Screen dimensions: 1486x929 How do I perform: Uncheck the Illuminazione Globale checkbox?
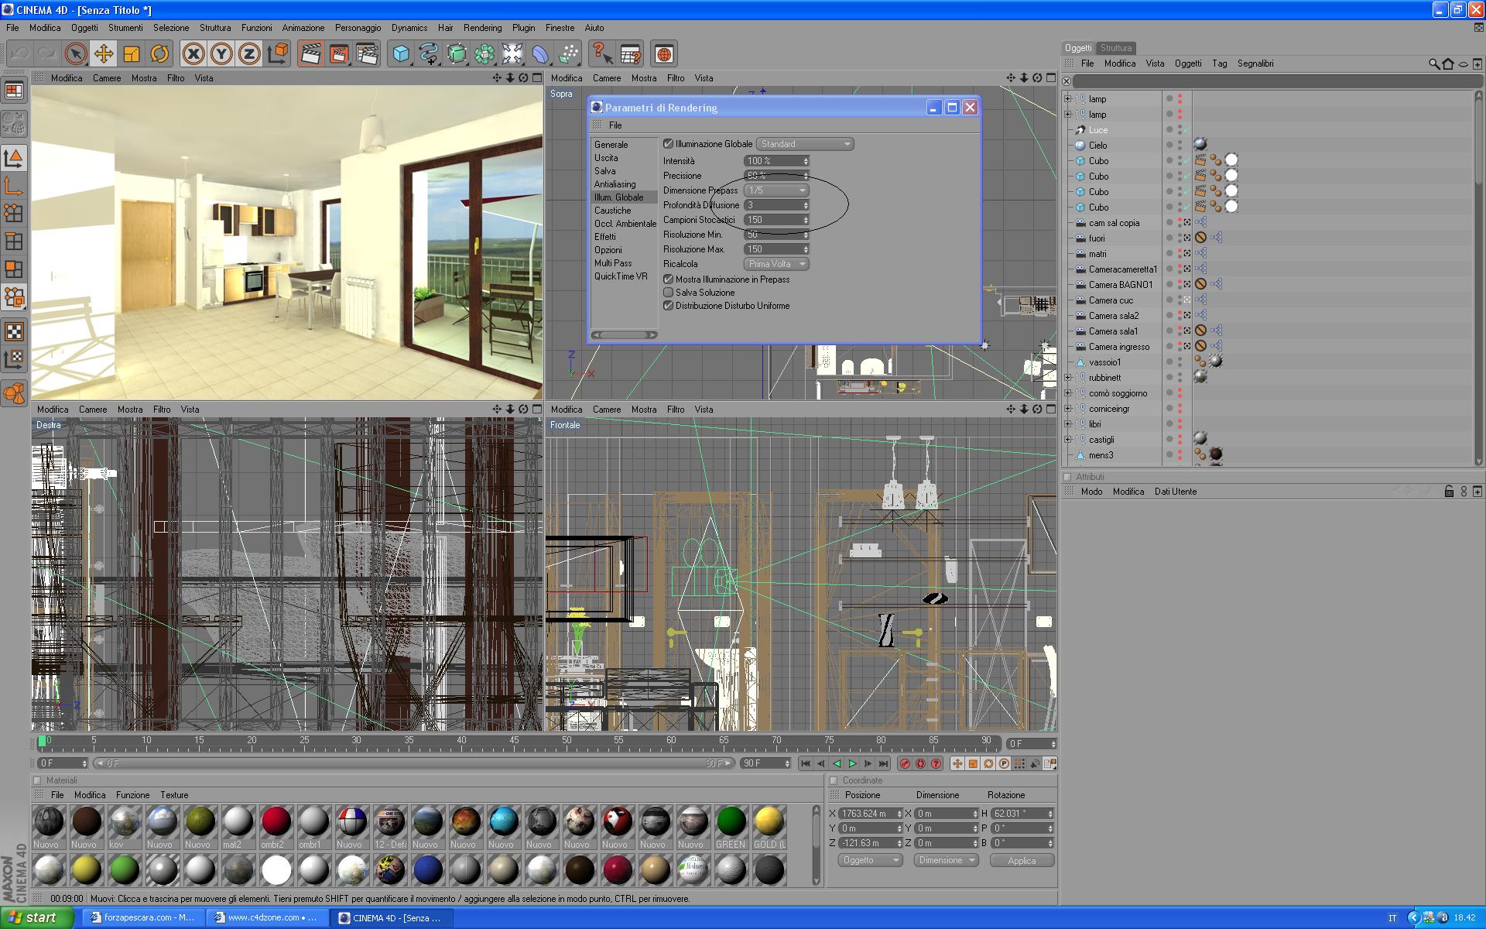[x=668, y=144]
